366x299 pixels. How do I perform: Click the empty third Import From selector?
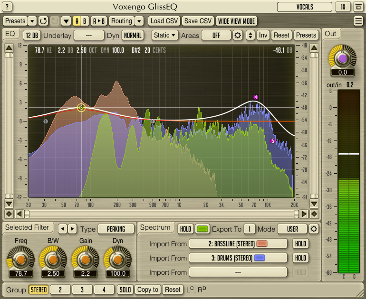tap(238, 272)
